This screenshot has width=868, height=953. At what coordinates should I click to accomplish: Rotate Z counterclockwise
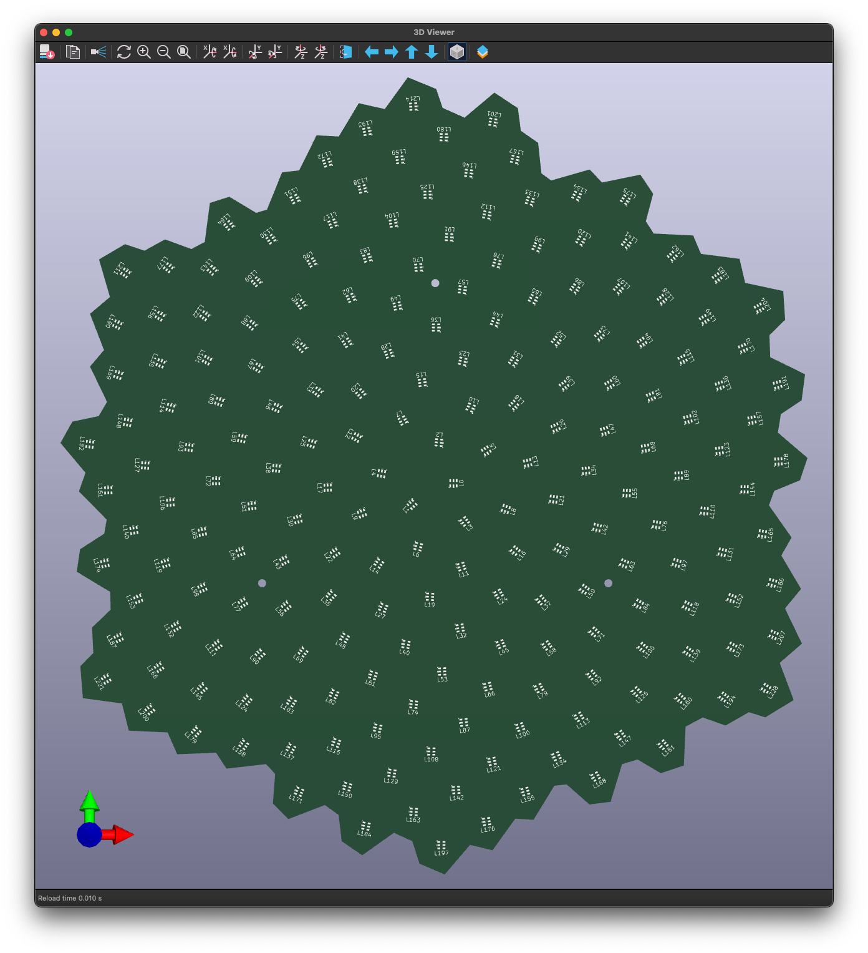click(321, 52)
